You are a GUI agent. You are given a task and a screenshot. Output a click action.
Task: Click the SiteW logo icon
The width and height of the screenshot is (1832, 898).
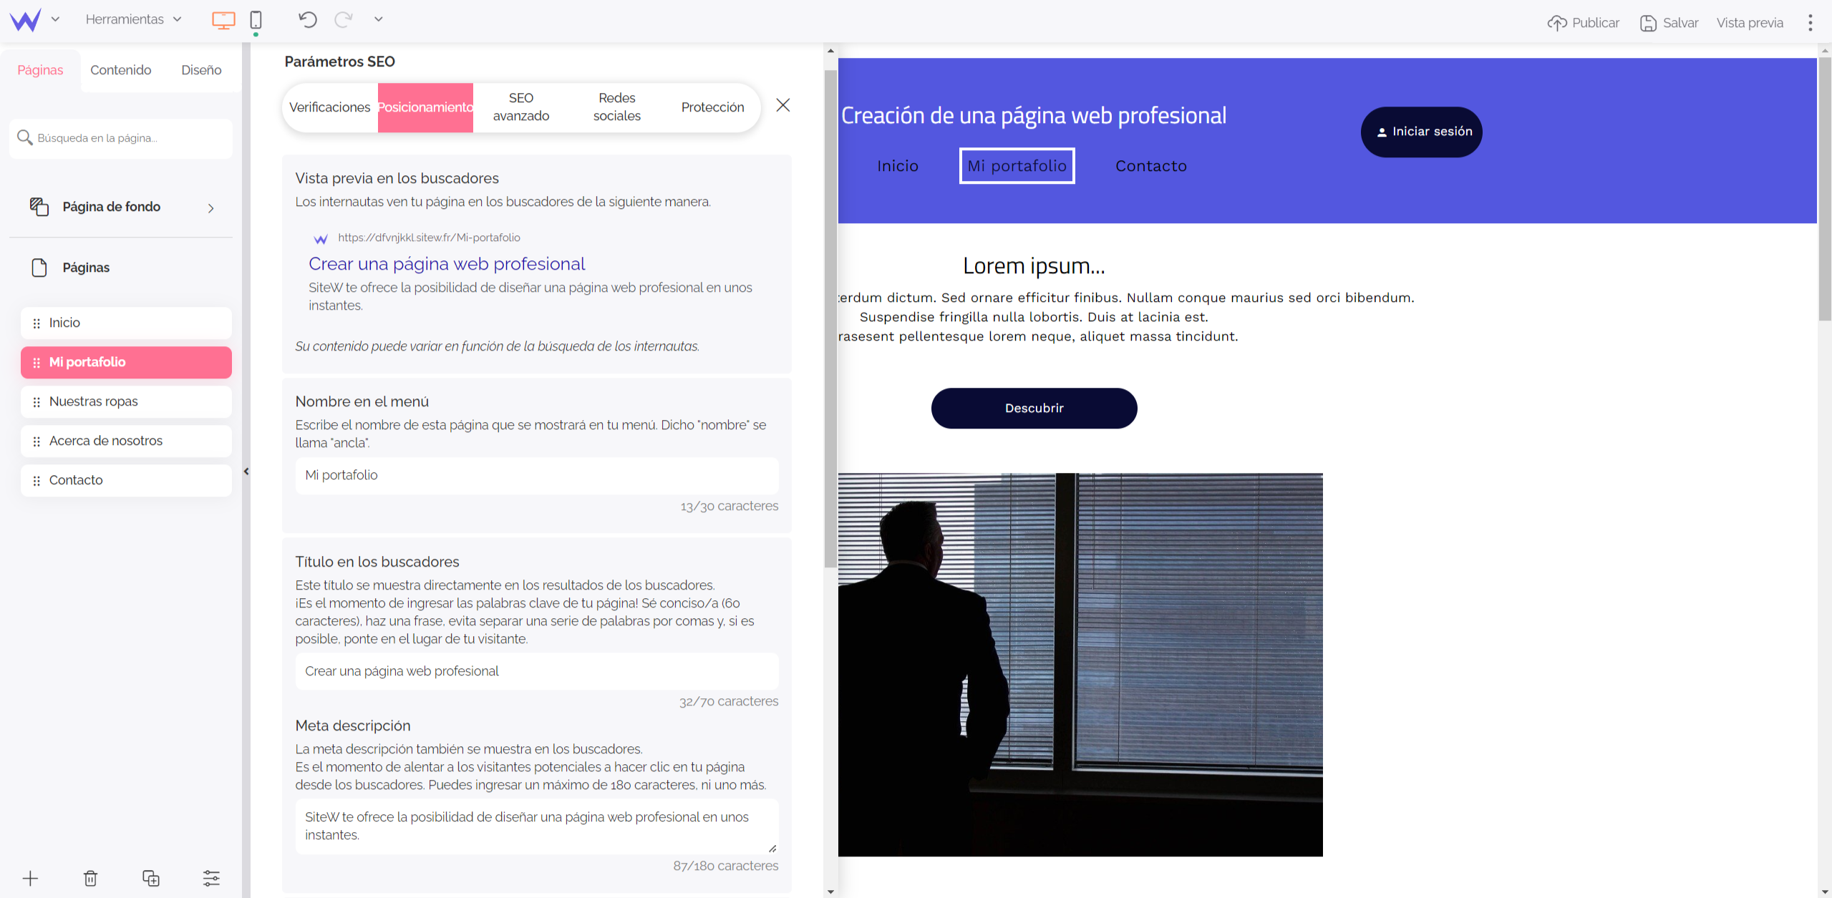point(26,20)
